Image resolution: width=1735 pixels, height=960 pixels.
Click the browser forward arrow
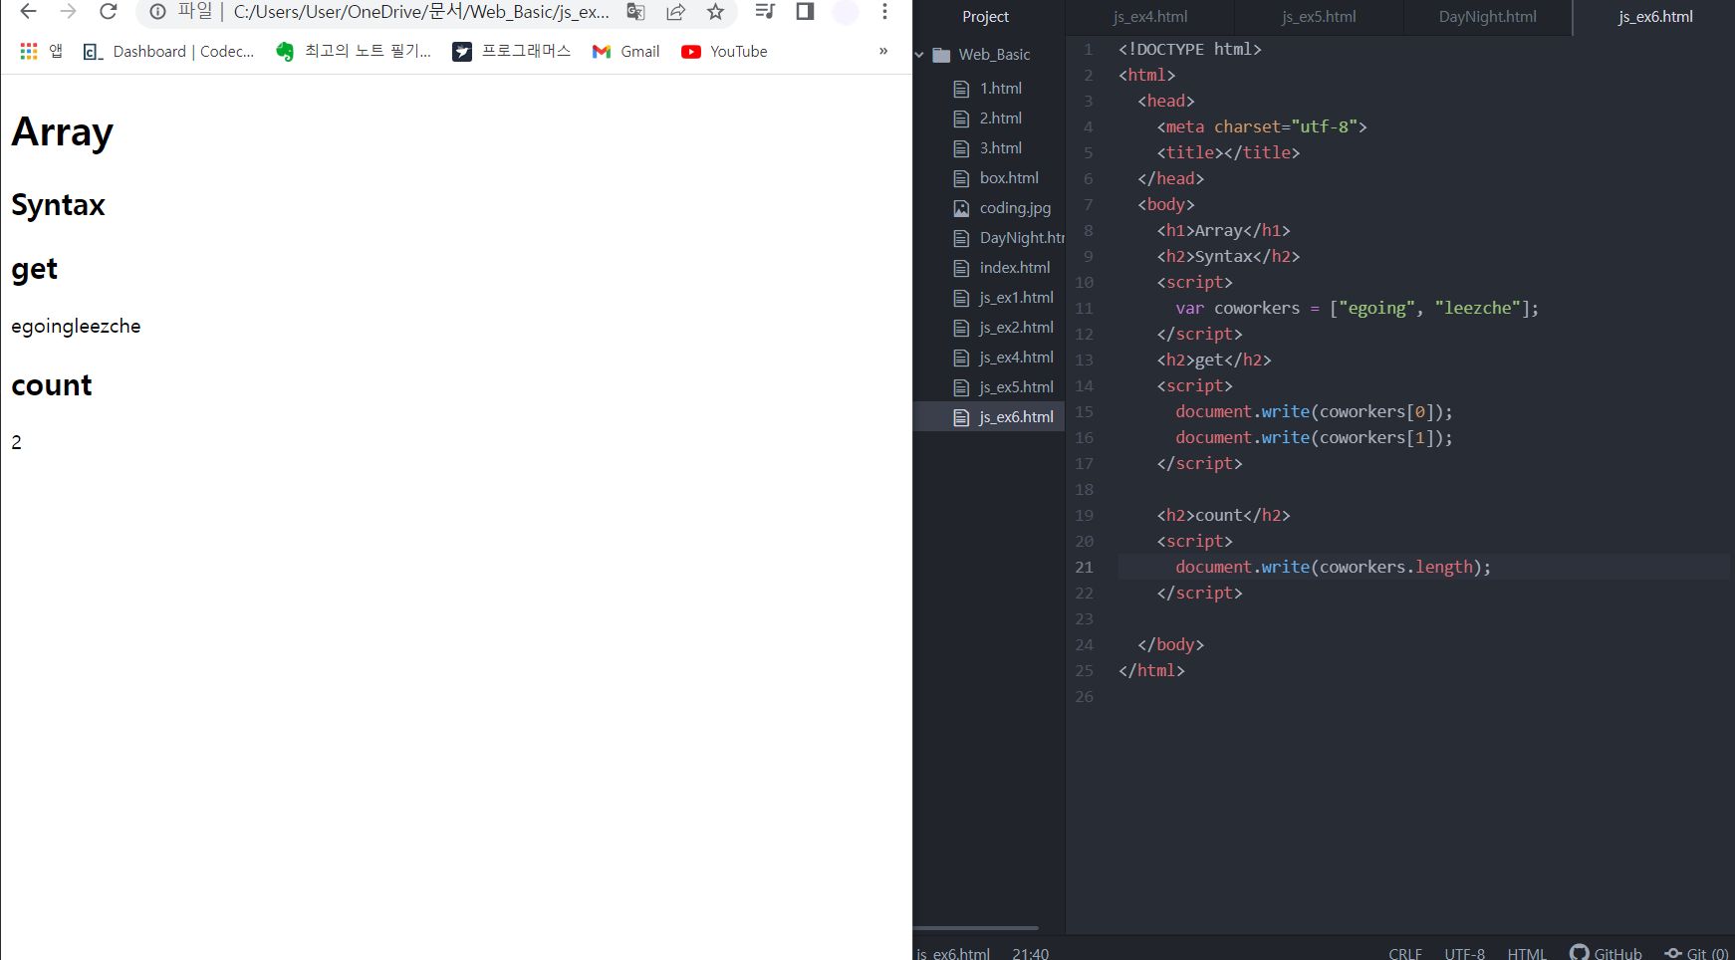(x=68, y=12)
